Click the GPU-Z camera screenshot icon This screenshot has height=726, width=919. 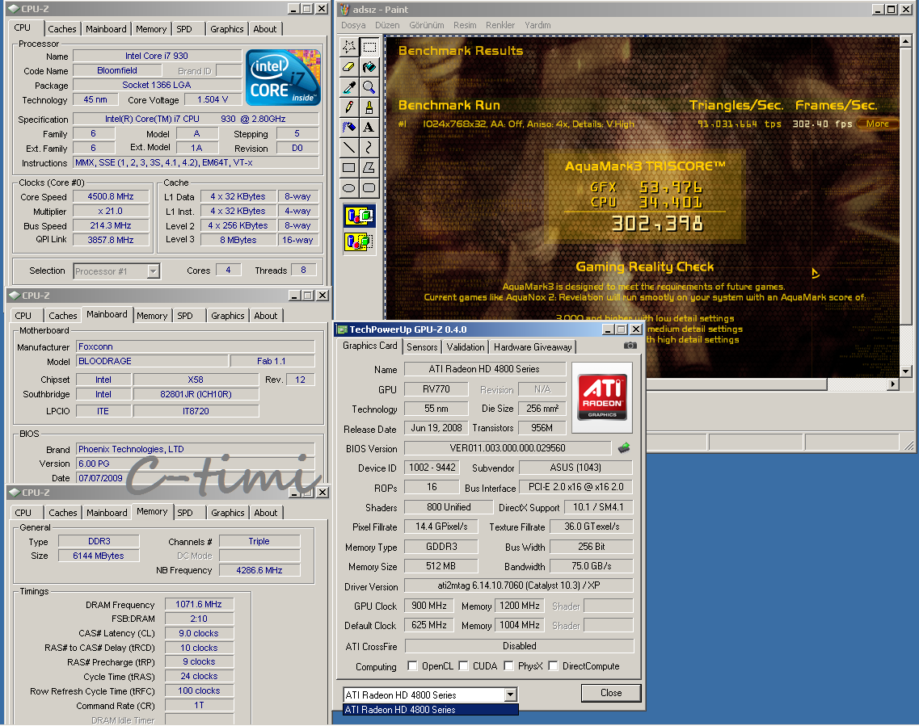point(630,346)
